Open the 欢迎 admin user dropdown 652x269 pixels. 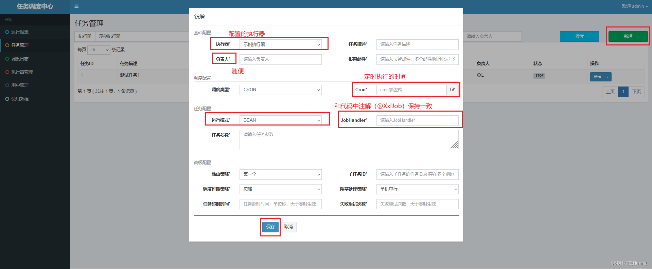pyautogui.click(x=635, y=6)
